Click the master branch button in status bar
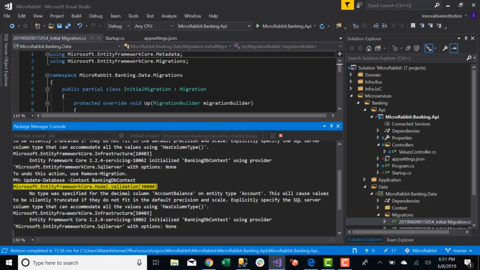480x270 pixels. [x=460, y=251]
